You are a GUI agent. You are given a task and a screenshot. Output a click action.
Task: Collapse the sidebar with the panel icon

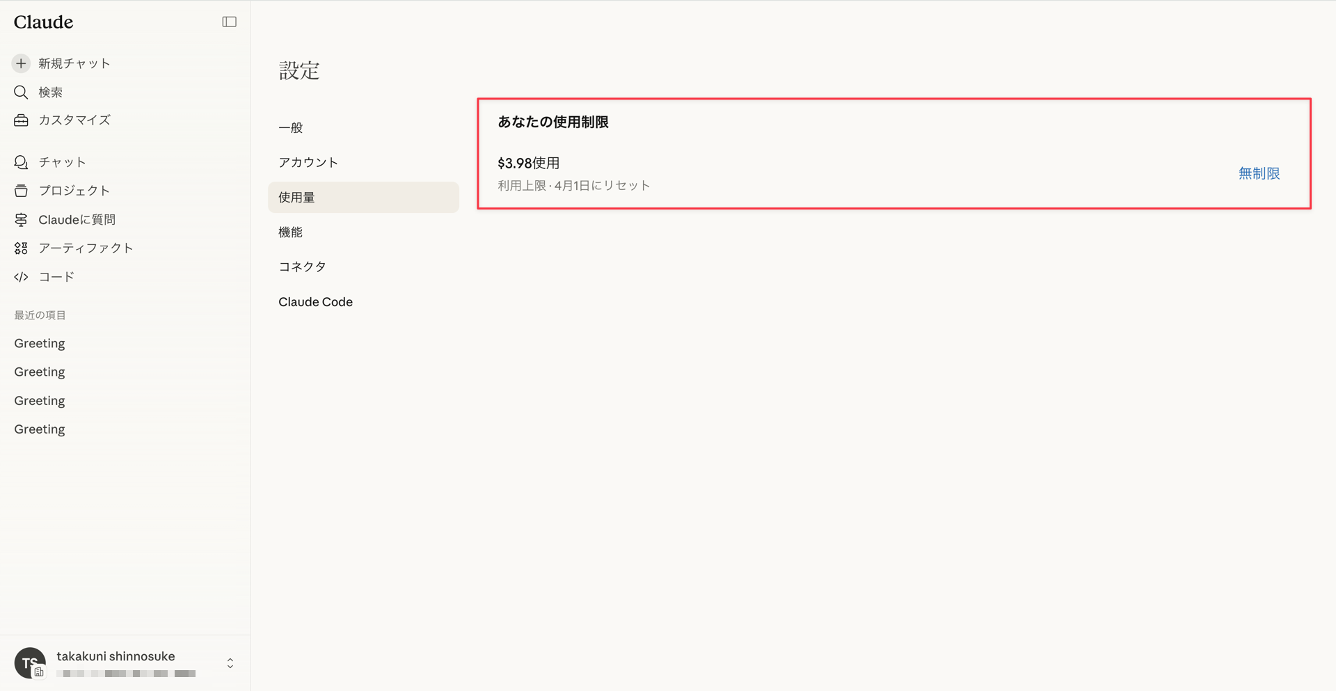pos(229,22)
